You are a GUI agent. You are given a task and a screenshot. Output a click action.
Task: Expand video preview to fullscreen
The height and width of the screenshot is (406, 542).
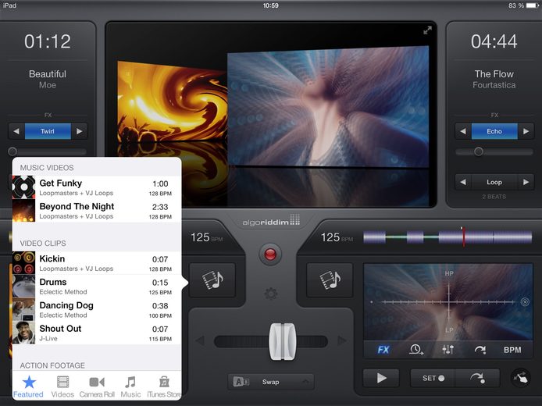point(427,30)
